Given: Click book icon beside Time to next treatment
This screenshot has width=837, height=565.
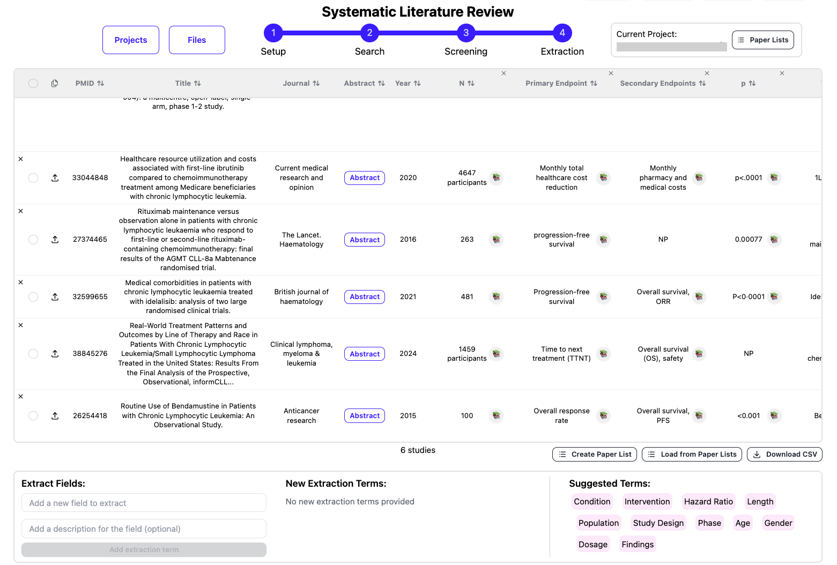Looking at the screenshot, I should (x=603, y=354).
